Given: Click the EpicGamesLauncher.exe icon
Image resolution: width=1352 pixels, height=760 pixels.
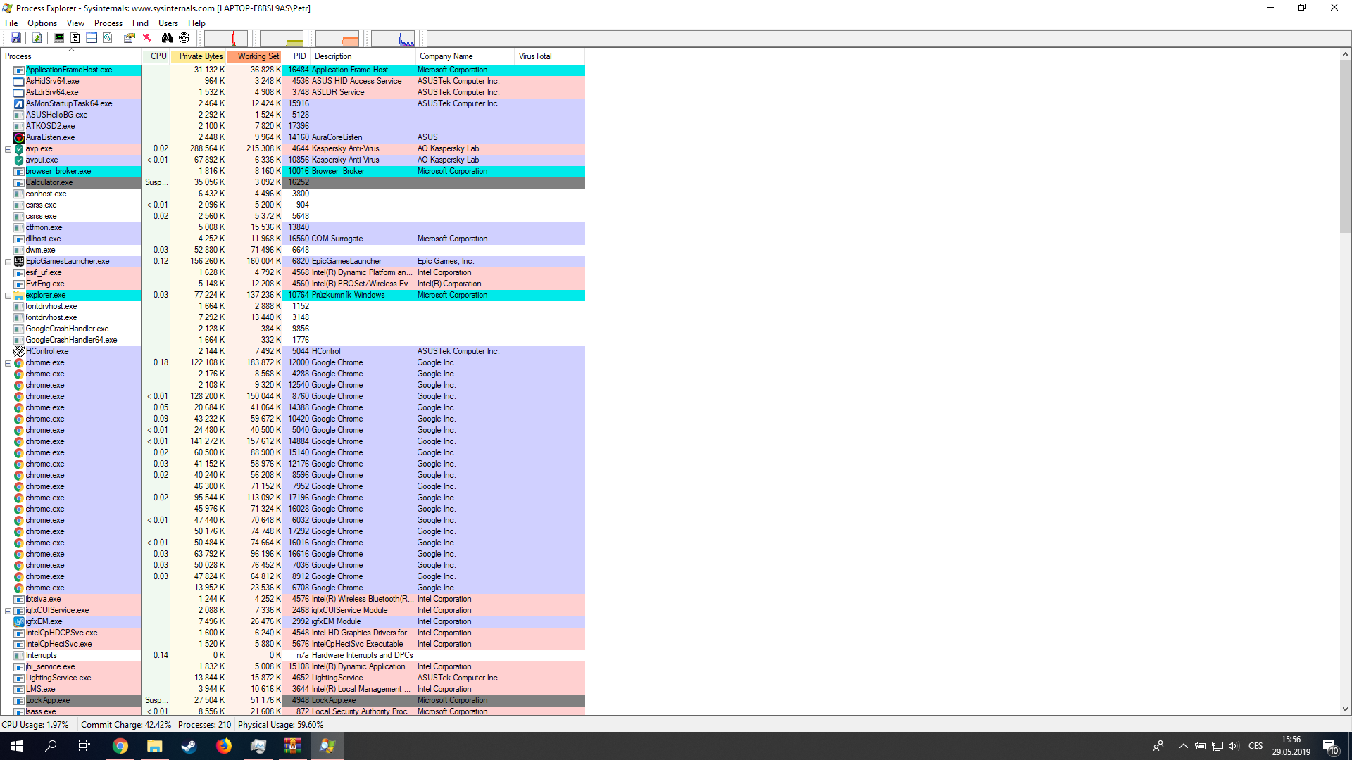Looking at the screenshot, I should point(19,262).
